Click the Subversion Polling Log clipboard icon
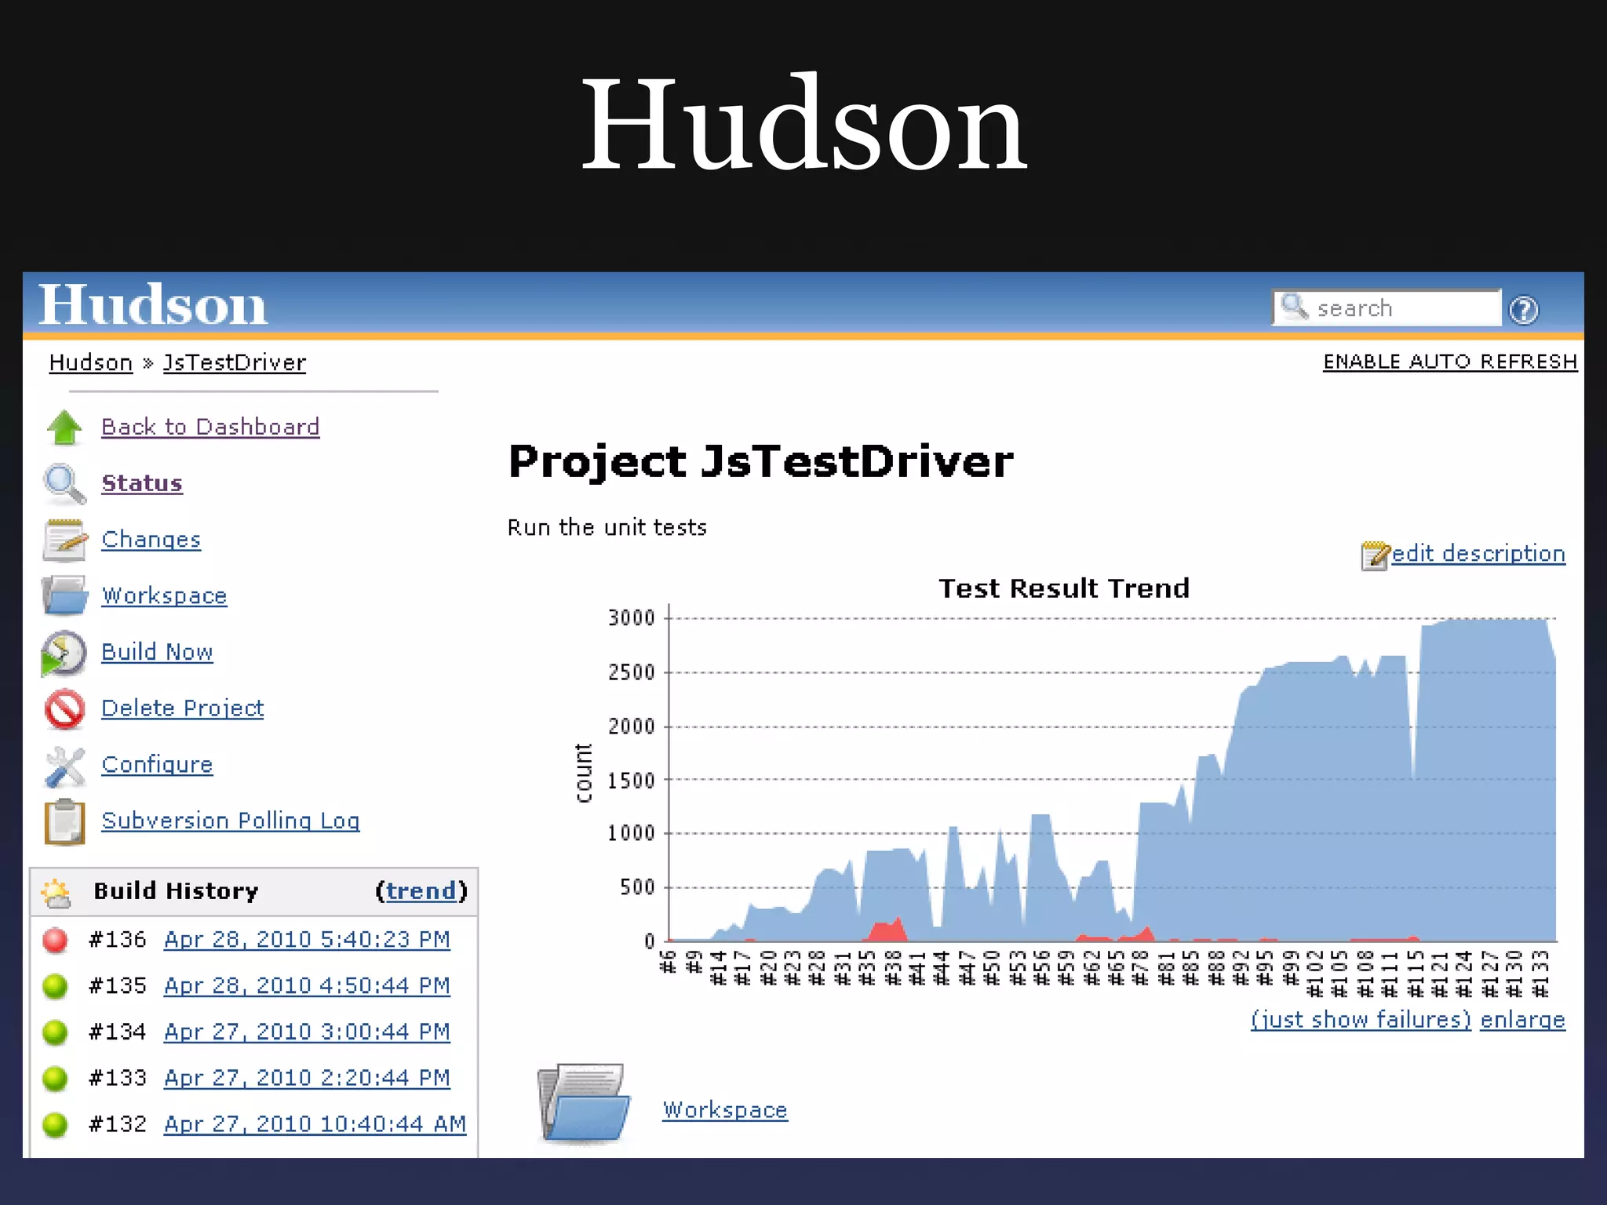This screenshot has height=1205, width=1607. [64, 821]
